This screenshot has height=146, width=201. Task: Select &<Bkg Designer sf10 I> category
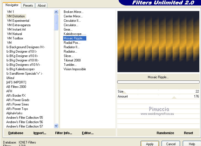point(22,52)
